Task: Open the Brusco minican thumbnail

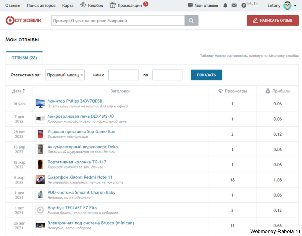Action: (x=40, y=225)
